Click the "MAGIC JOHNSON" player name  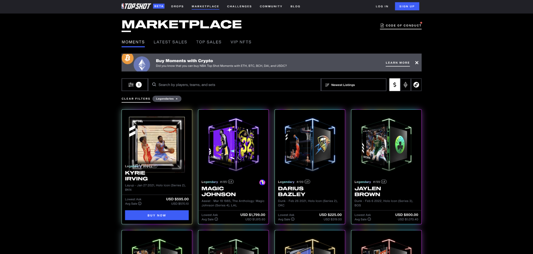219,191
